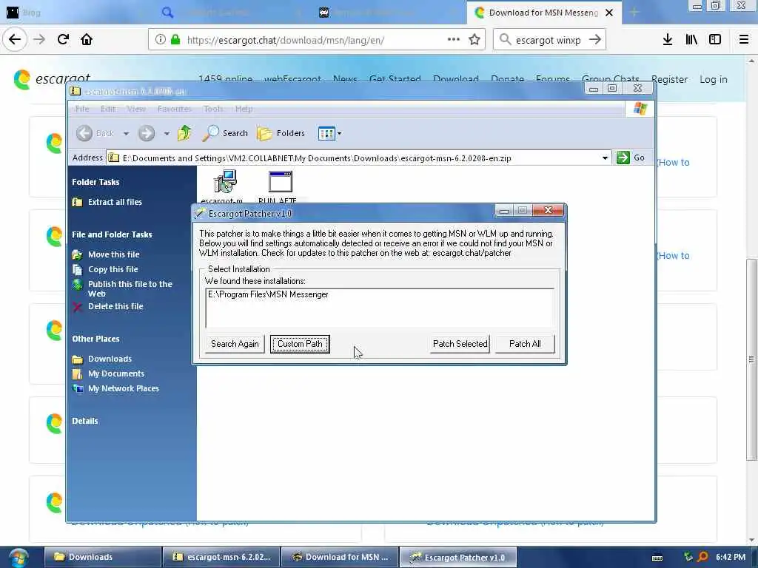Viewport: 758px width, 568px height.
Task: Open Explorer View menu
Action: pyautogui.click(x=136, y=109)
